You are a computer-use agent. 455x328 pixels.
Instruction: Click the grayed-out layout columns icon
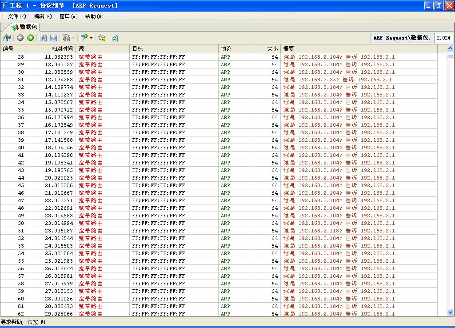point(66,38)
